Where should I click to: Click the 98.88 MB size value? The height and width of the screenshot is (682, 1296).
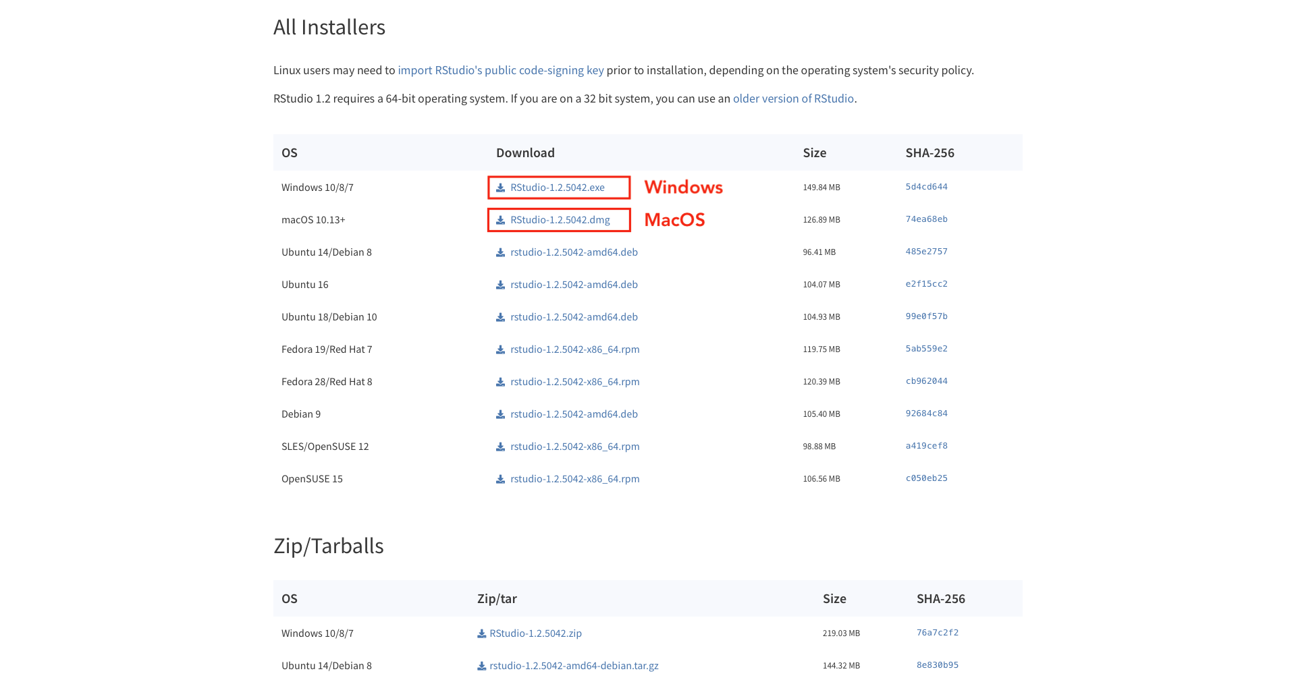pyautogui.click(x=819, y=447)
